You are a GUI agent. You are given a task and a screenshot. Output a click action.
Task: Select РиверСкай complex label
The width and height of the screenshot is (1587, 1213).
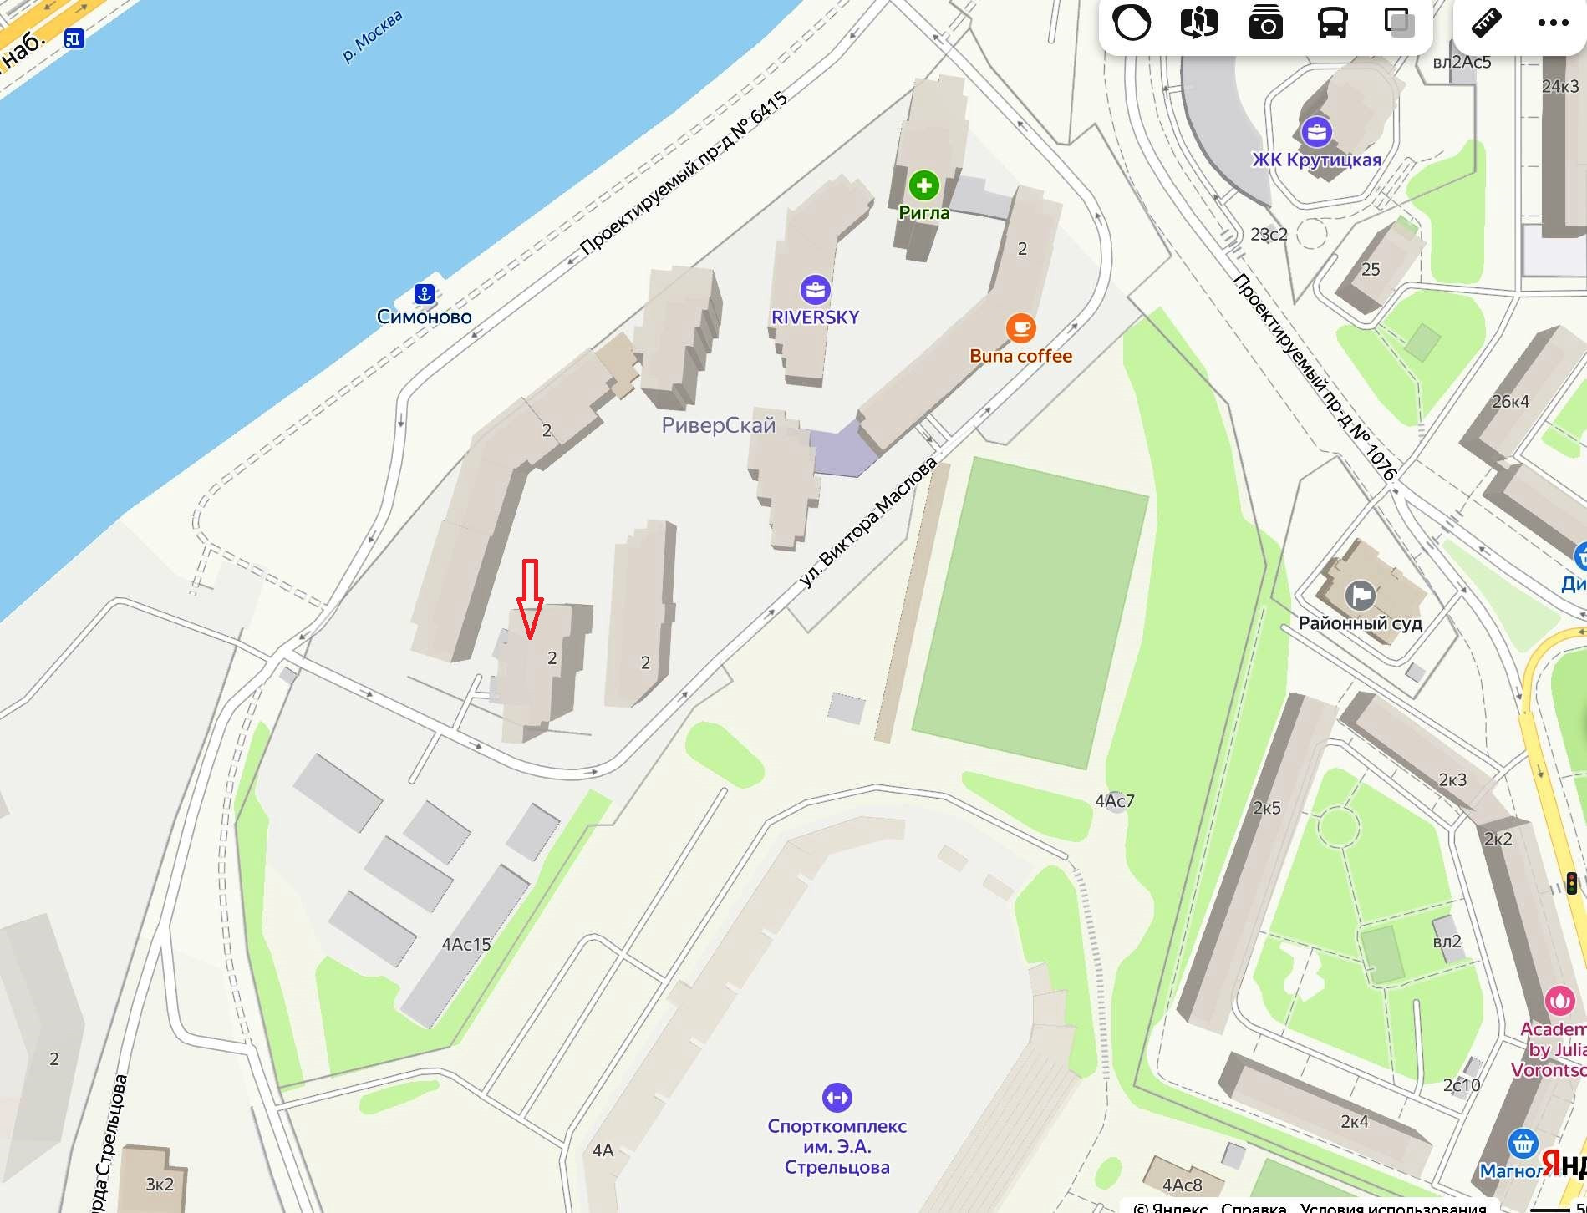pyautogui.click(x=719, y=425)
